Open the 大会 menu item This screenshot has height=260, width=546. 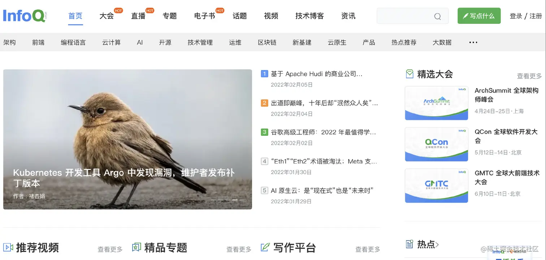click(x=107, y=16)
